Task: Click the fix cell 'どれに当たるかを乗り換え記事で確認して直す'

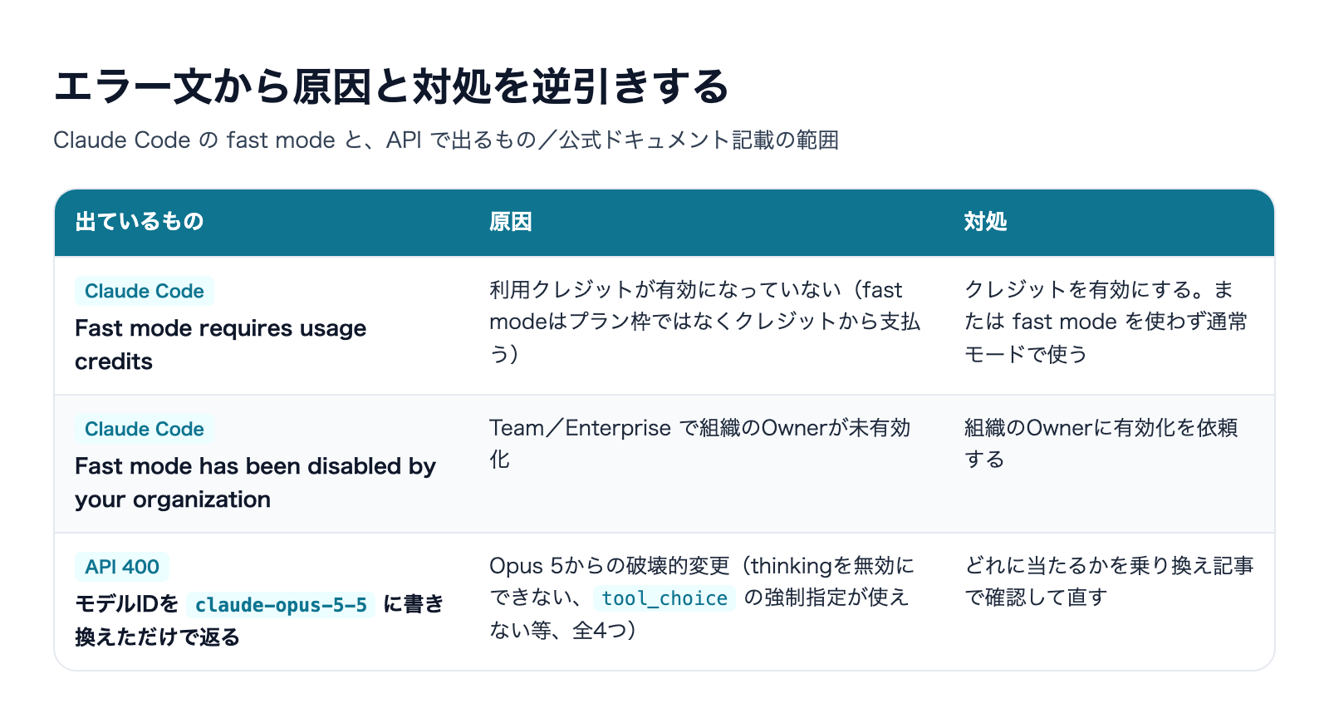Action: pyautogui.click(x=1109, y=582)
